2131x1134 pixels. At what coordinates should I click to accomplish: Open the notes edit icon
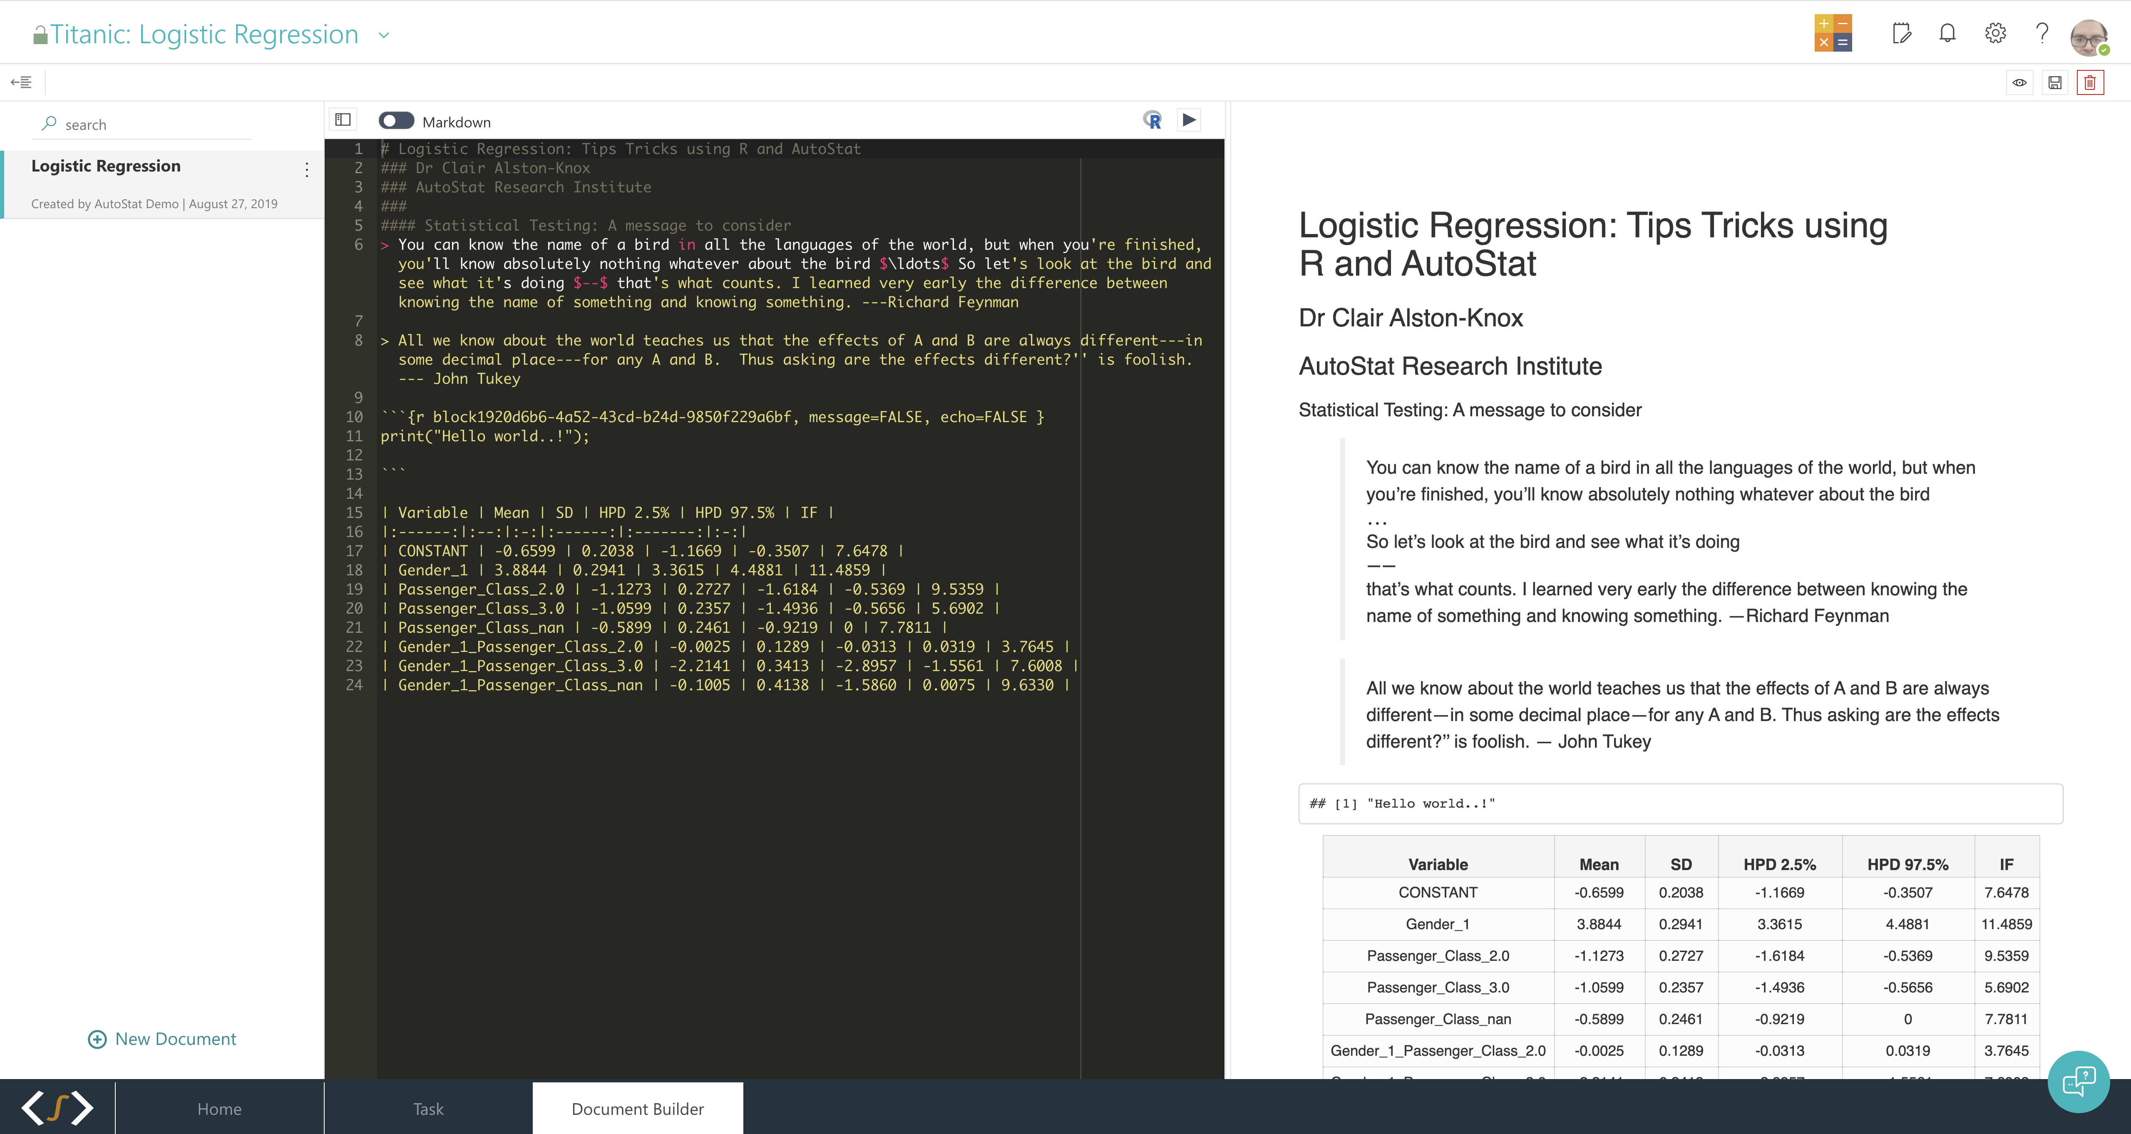tap(1901, 33)
